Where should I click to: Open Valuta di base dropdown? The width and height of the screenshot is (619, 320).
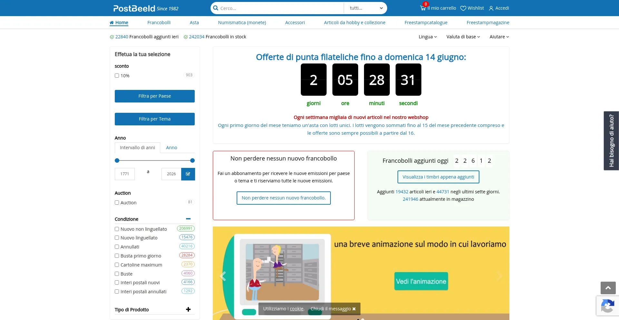(463, 37)
